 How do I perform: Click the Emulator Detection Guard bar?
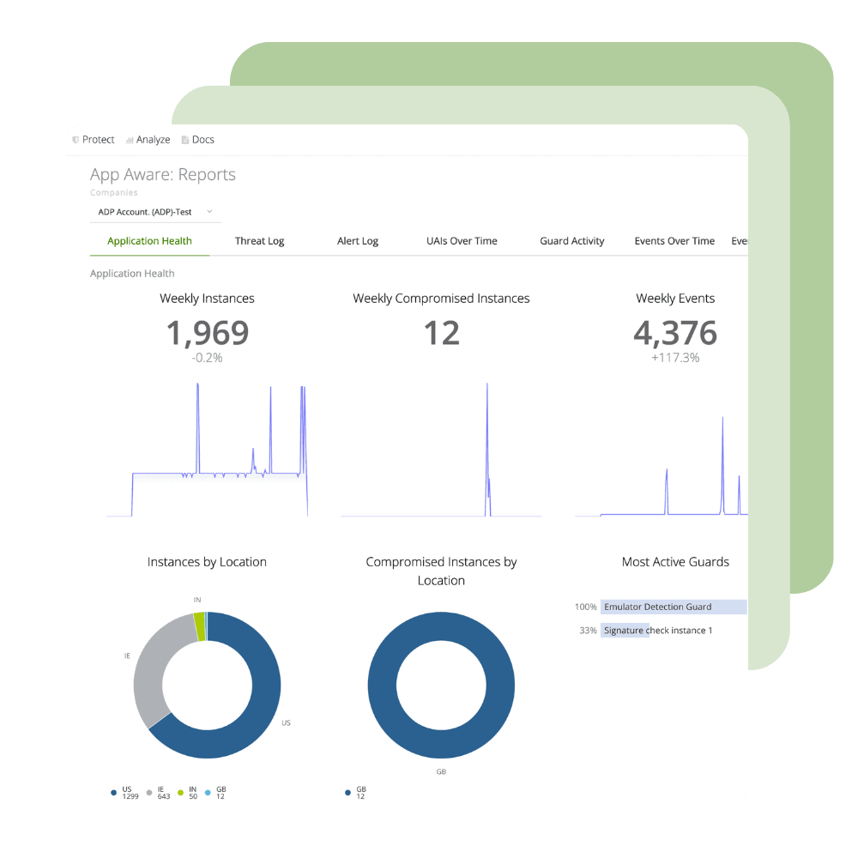(673, 607)
